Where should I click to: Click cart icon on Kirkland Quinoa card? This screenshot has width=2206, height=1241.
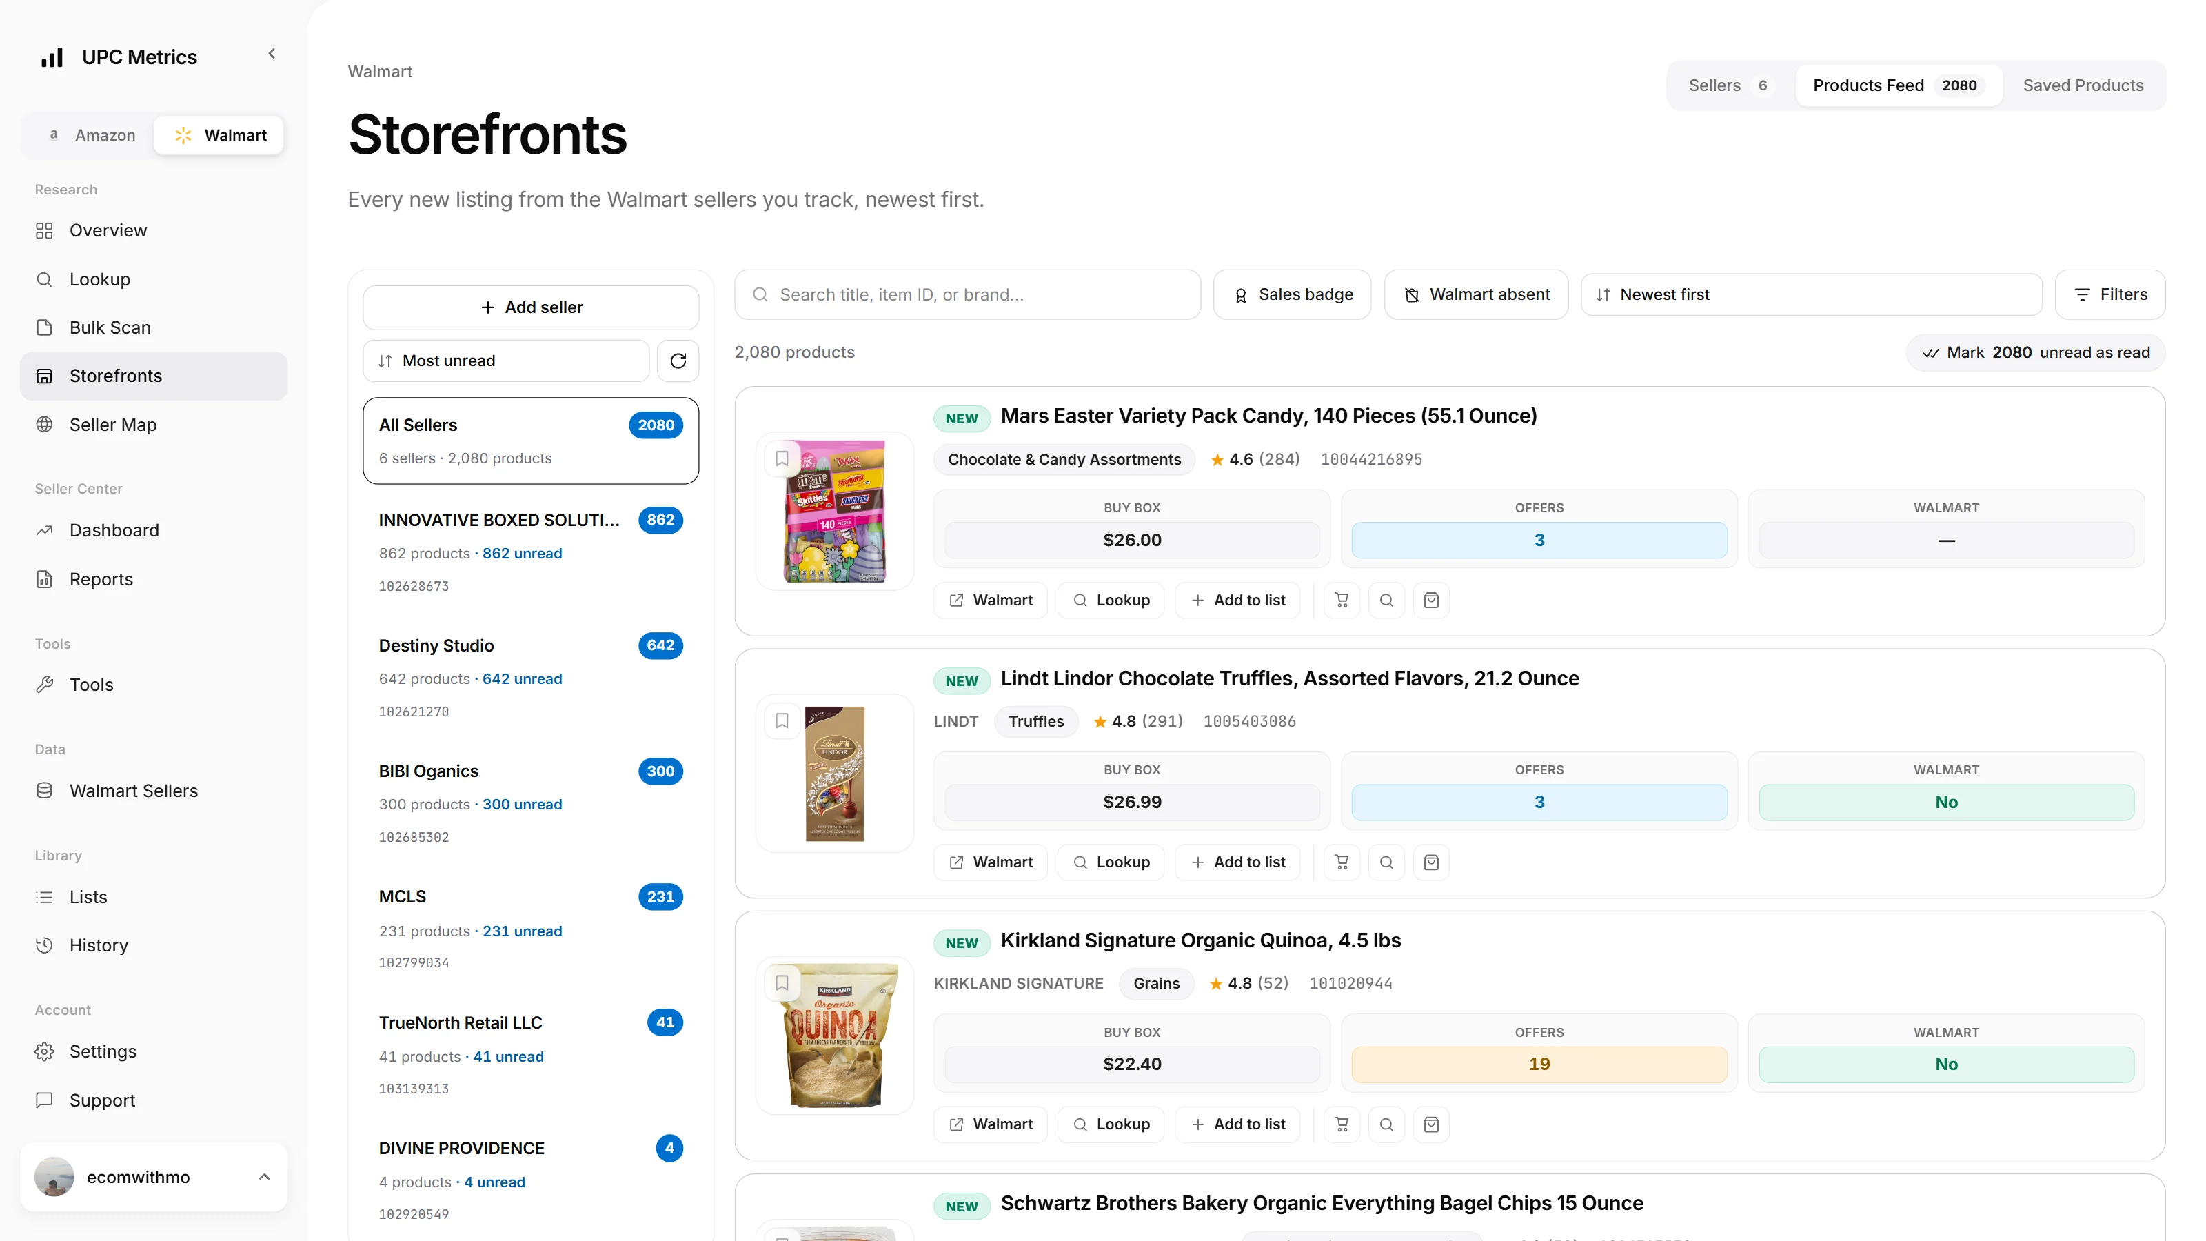[1342, 1124]
